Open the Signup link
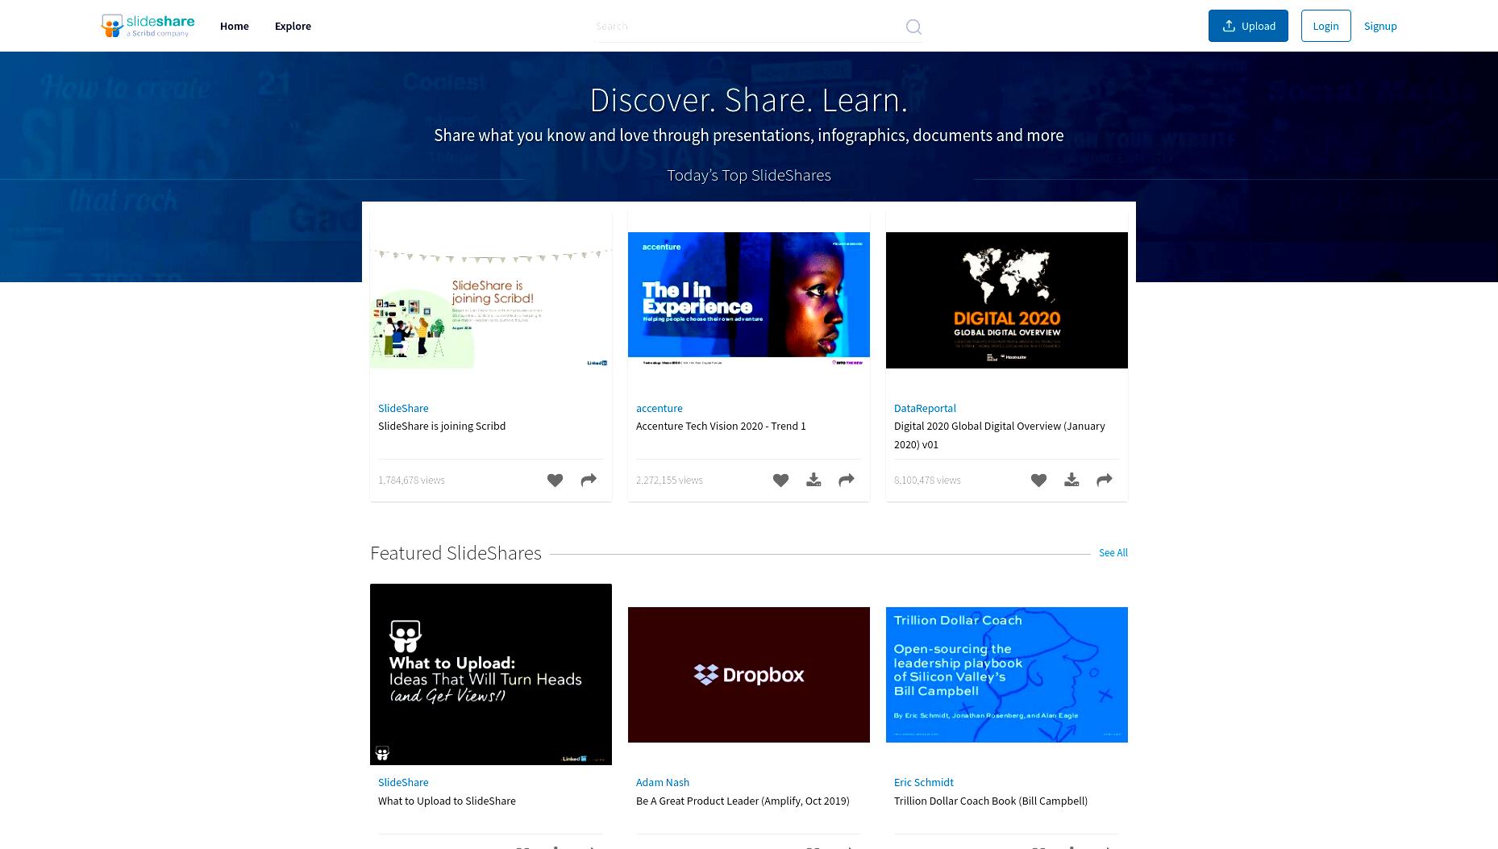The width and height of the screenshot is (1498, 849). (1380, 26)
